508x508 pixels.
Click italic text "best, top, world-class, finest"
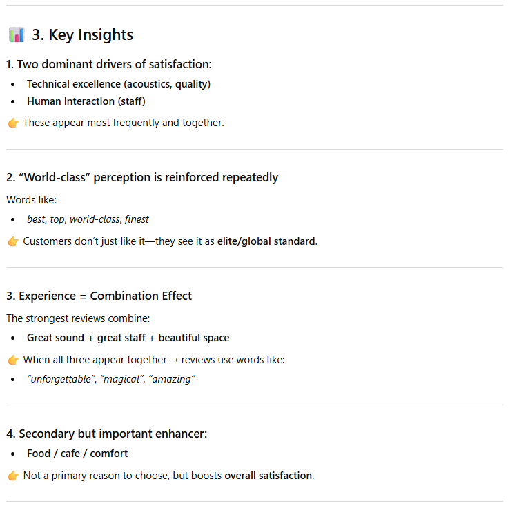coord(88,219)
